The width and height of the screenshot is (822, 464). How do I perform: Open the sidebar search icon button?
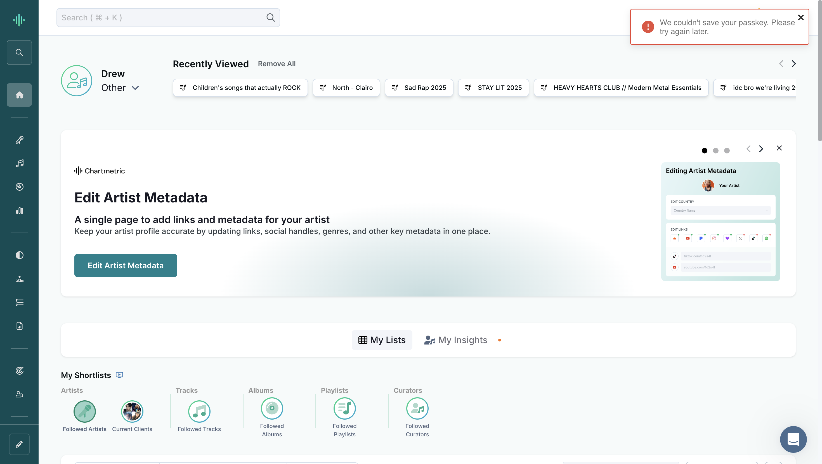(x=20, y=52)
